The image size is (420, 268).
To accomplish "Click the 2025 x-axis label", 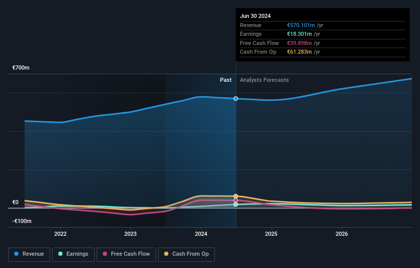I will [x=271, y=234].
